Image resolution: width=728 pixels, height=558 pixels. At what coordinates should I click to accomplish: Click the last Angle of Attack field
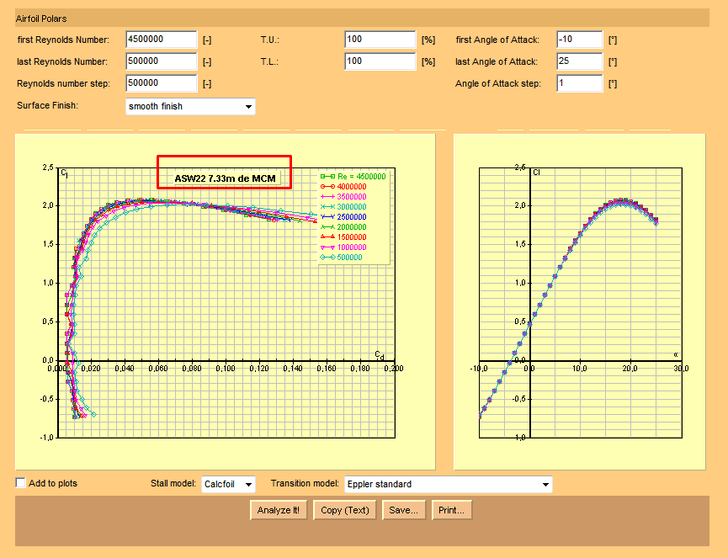(x=580, y=61)
